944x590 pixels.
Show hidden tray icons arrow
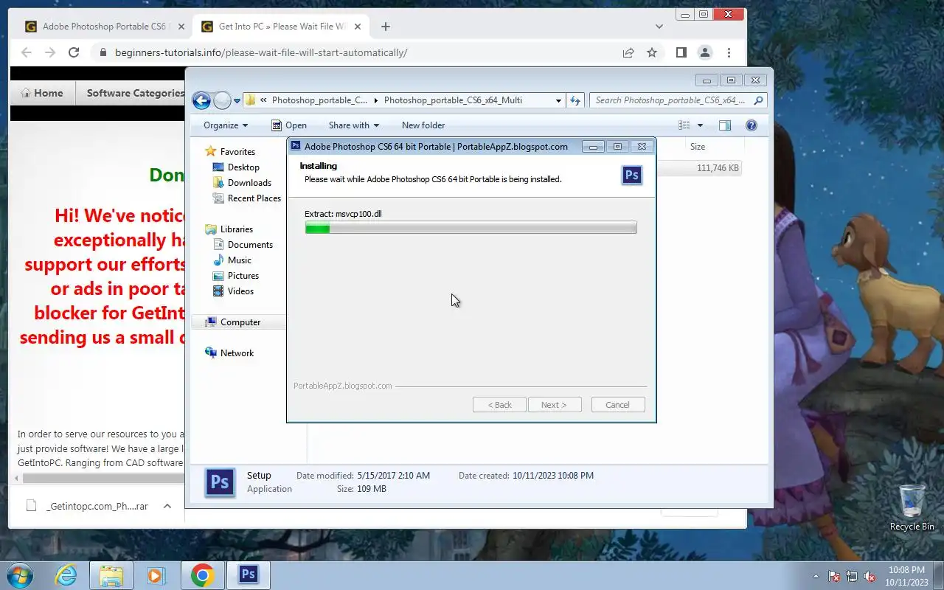pyautogui.click(x=816, y=576)
